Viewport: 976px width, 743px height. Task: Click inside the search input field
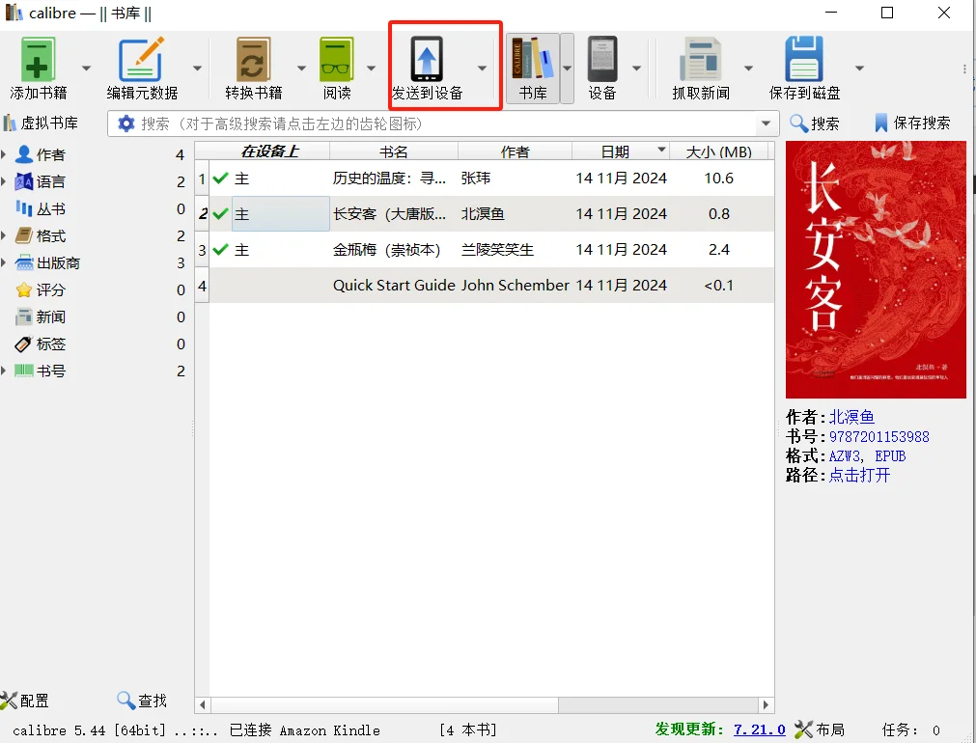(x=445, y=124)
